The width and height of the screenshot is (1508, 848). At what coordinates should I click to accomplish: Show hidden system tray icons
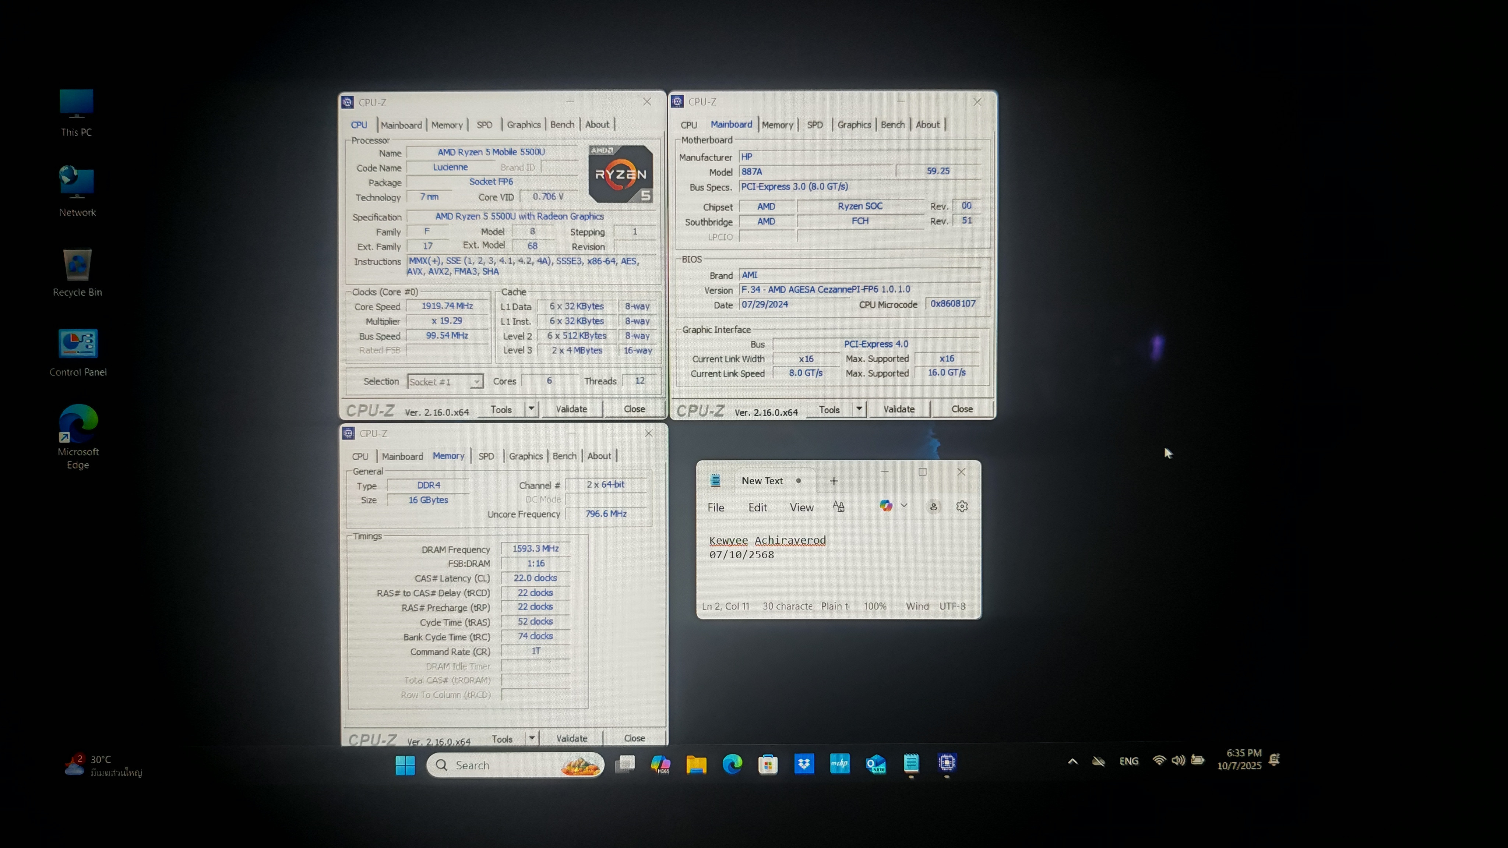click(1072, 762)
